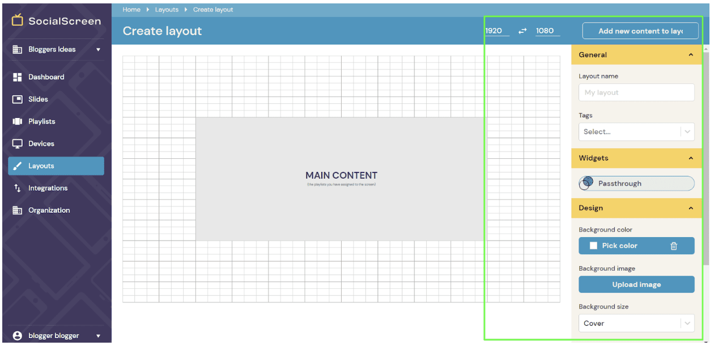Click the Pick color button
This screenshot has height=354, width=714.
click(636, 246)
